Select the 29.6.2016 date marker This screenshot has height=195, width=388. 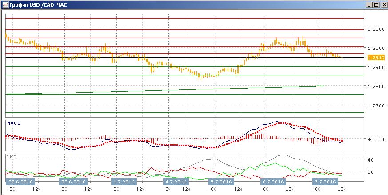(x=20, y=182)
